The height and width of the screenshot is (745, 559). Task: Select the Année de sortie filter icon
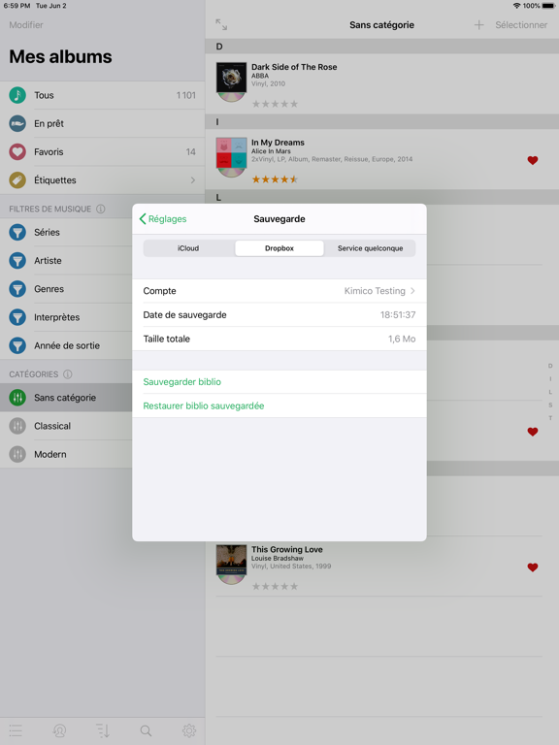click(17, 345)
